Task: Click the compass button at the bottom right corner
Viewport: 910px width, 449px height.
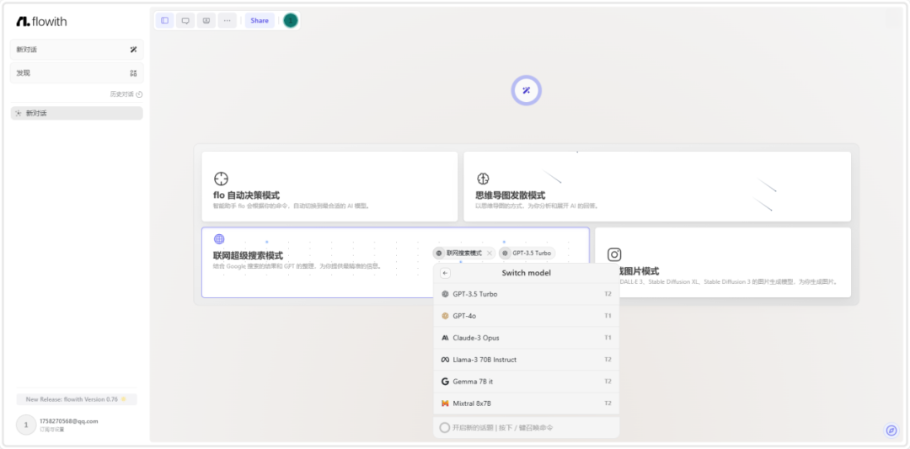Action: [891, 430]
